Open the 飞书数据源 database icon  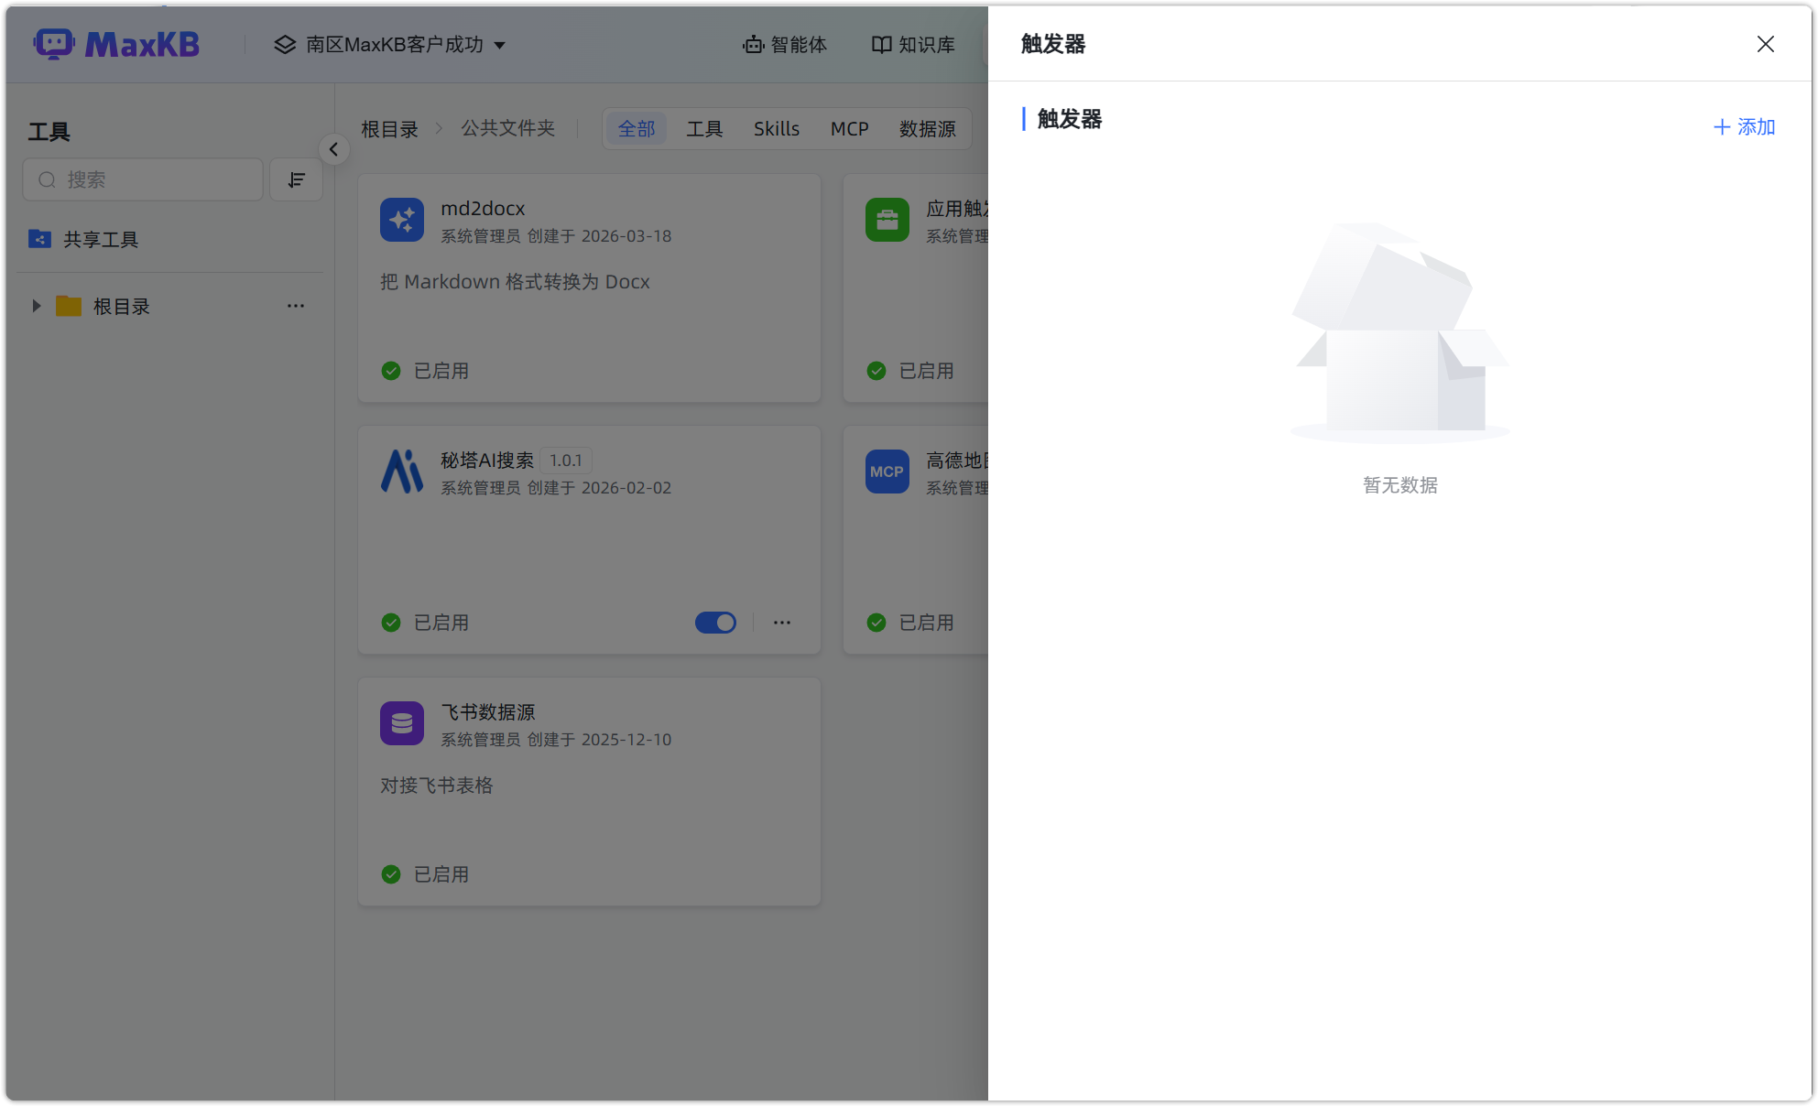coord(402,723)
